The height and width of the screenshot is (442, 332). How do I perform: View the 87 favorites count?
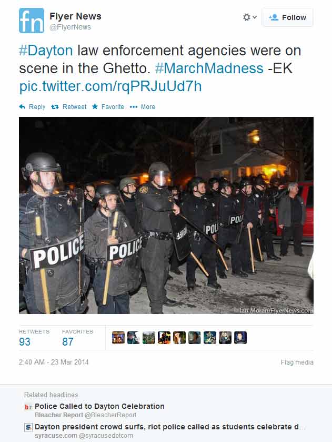67,342
